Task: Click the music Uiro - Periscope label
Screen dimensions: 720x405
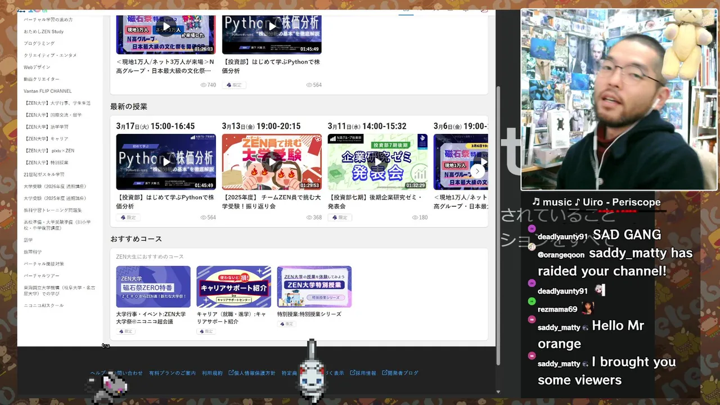Action: point(596,202)
